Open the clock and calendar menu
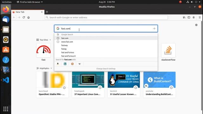 tap(107, 2)
